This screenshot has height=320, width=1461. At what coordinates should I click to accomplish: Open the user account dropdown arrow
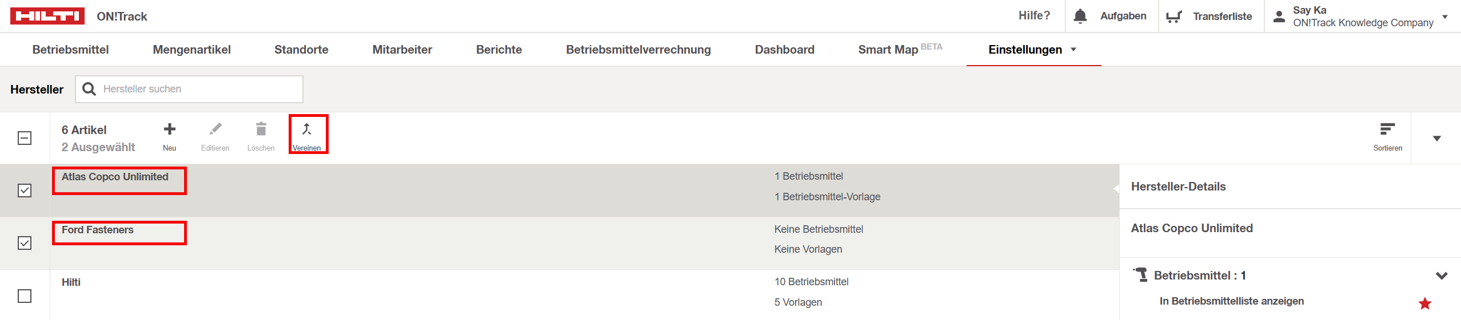point(1445,17)
